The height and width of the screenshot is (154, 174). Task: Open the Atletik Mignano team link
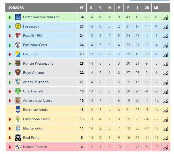pyautogui.click(x=36, y=82)
